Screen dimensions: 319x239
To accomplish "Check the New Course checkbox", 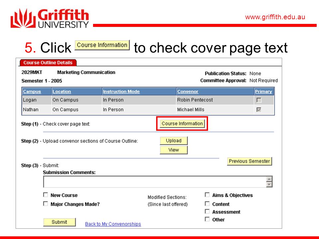I will [46, 195].
